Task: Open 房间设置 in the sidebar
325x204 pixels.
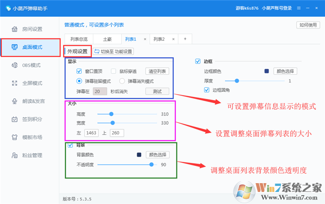Action: (x=30, y=29)
